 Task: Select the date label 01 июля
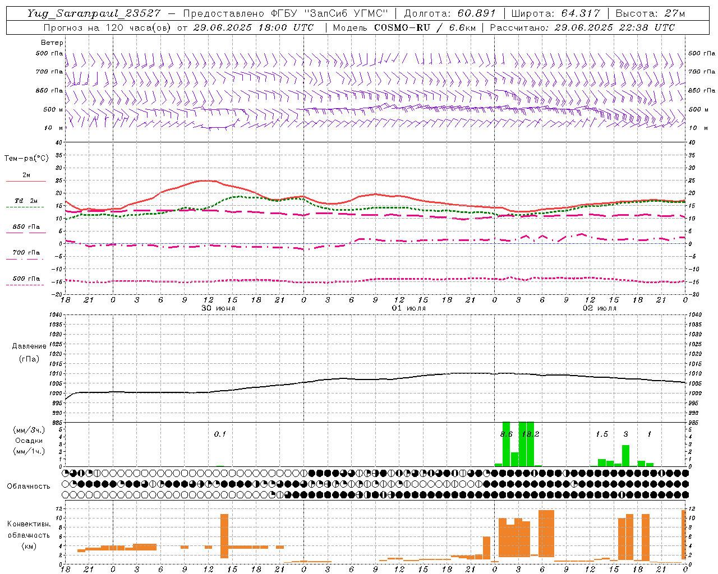(x=409, y=308)
